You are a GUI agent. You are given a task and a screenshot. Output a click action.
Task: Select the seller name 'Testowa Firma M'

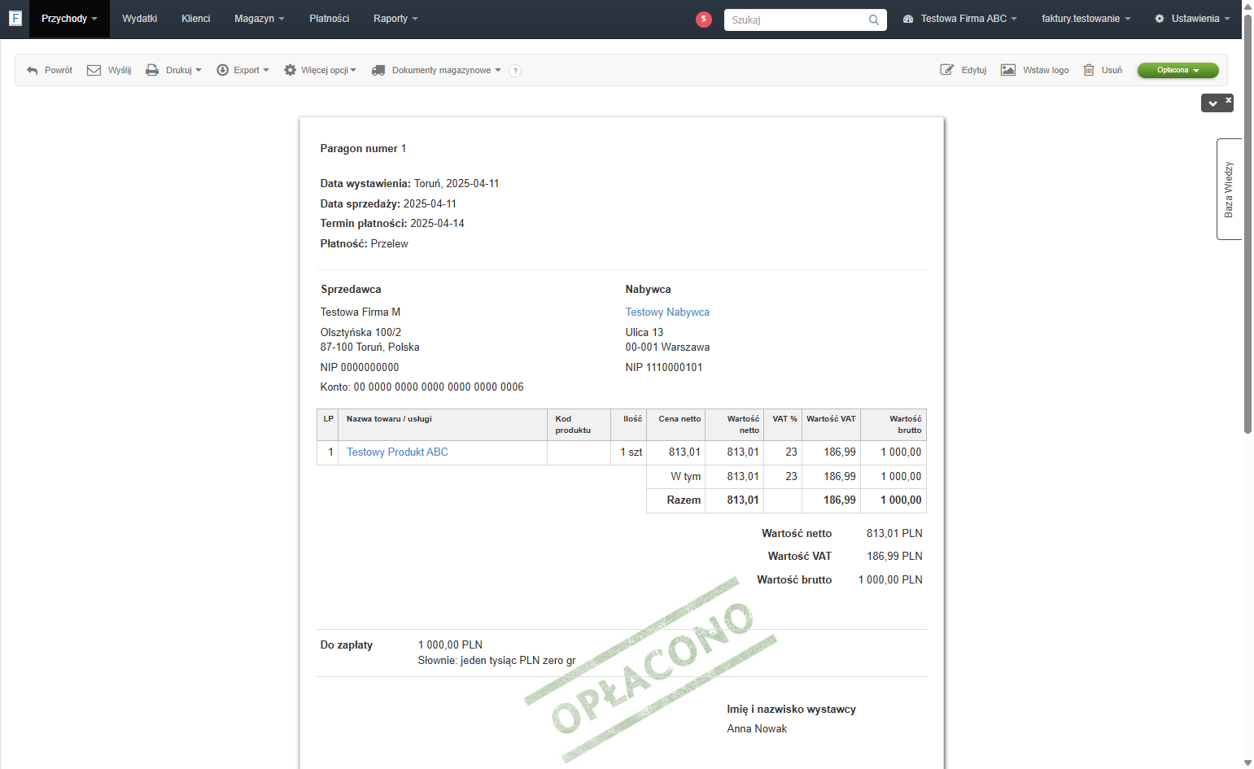pyautogui.click(x=360, y=312)
